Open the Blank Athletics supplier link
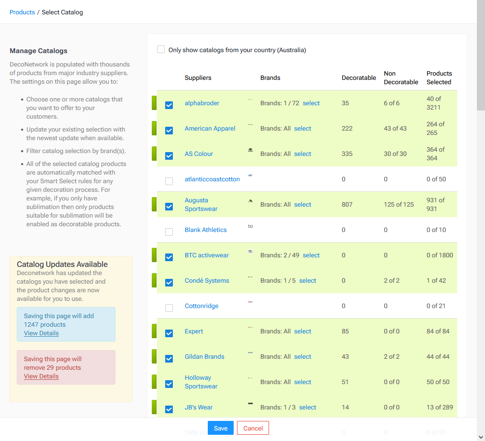 [206, 230]
